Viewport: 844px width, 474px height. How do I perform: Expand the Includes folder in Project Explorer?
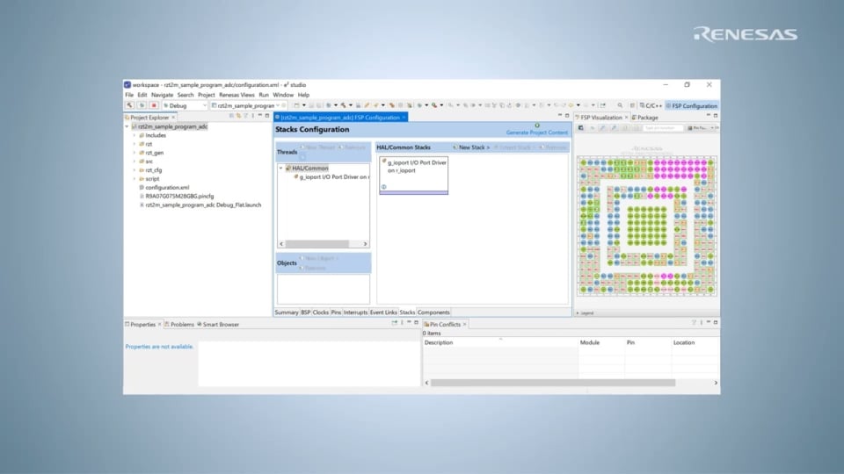[135, 135]
